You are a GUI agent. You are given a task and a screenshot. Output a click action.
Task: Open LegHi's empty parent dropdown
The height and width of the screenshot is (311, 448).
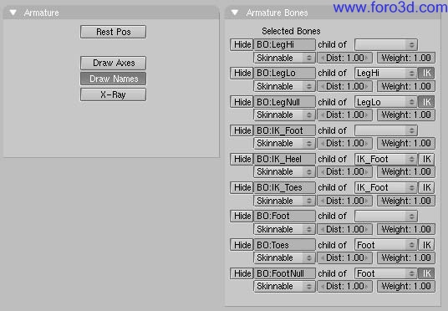[x=386, y=45]
